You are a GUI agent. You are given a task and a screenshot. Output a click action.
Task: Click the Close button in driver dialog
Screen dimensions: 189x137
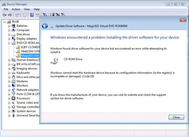176,117
